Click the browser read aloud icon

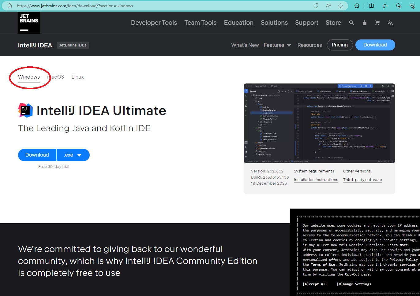click(328, 6)
